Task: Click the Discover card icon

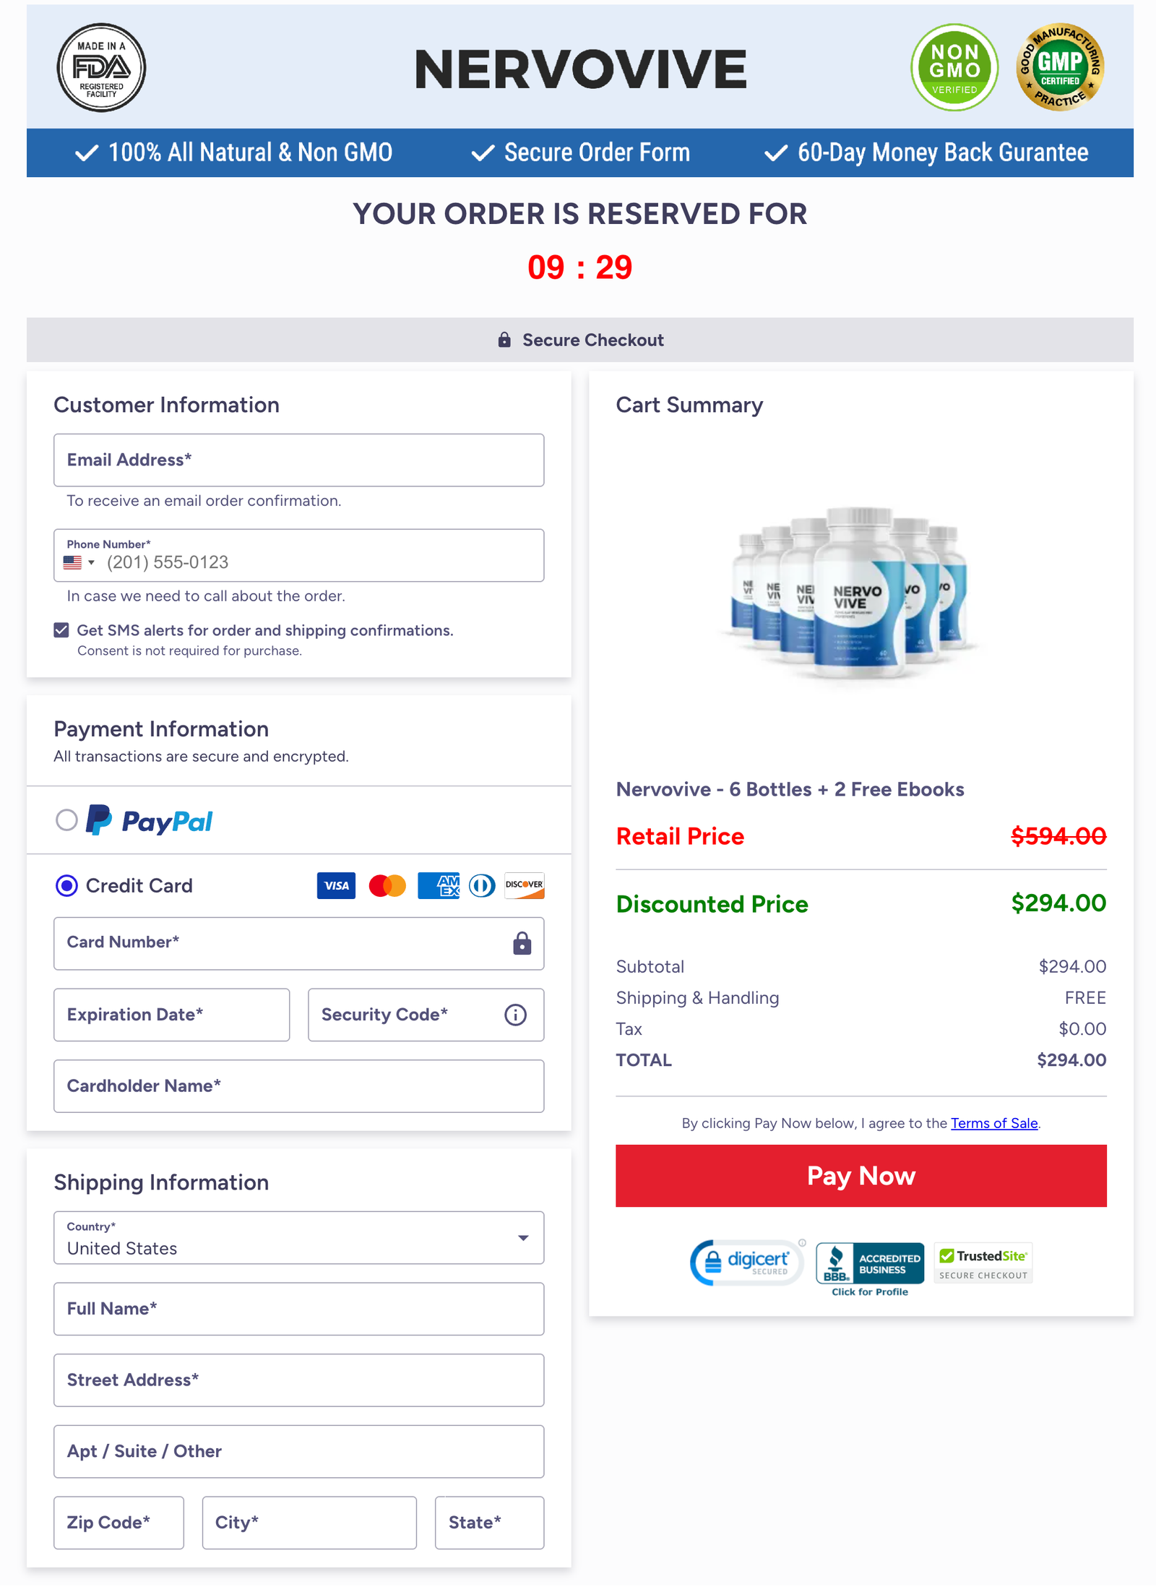Action: coord(524,885)
